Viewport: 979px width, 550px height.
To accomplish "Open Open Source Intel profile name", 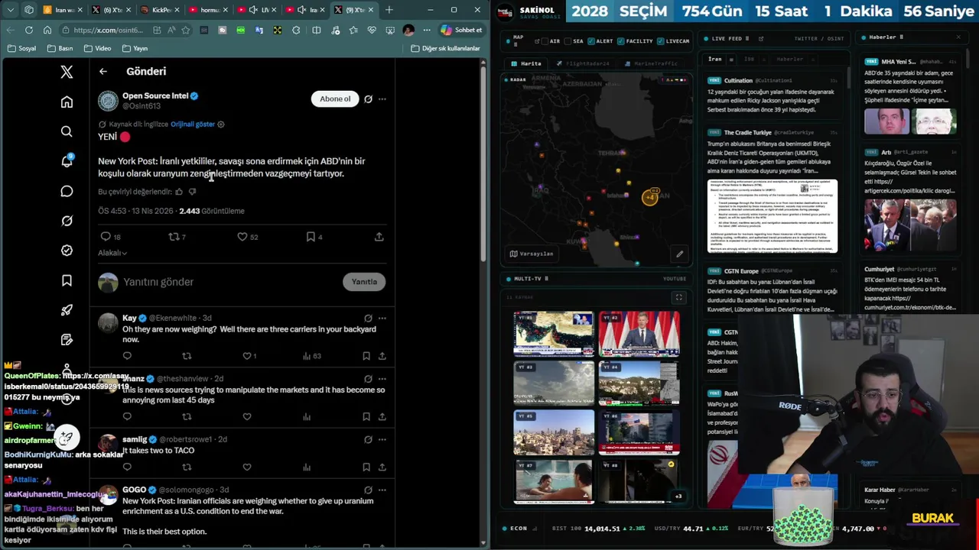I will [155, 95].
